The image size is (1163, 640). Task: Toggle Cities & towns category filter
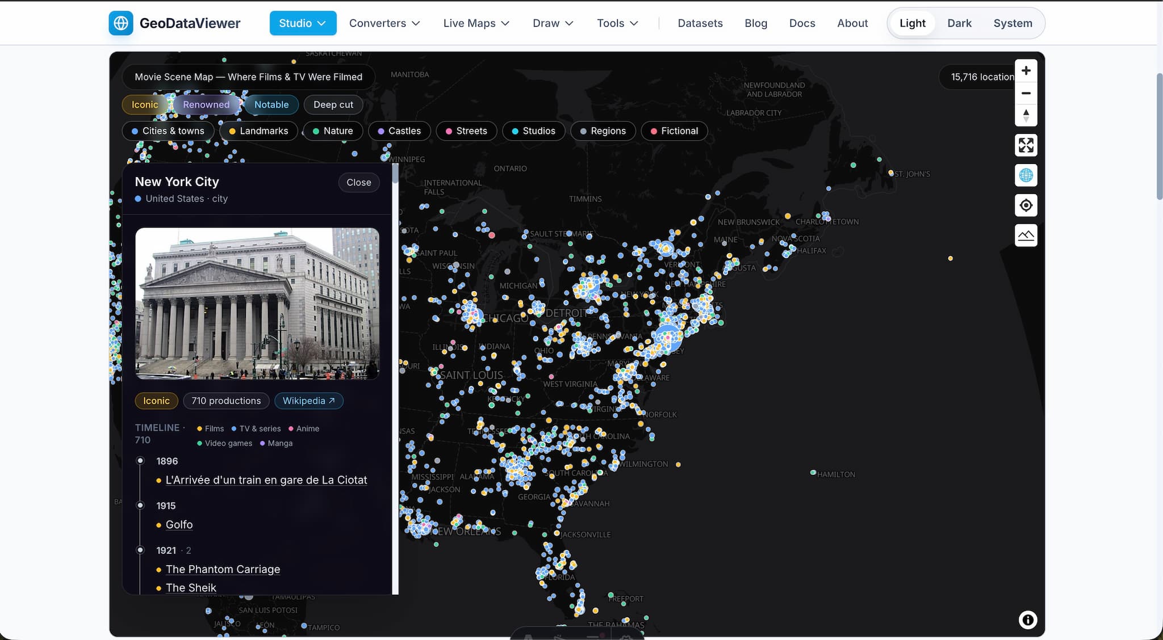pyautogui.click(x=168, y=131)
